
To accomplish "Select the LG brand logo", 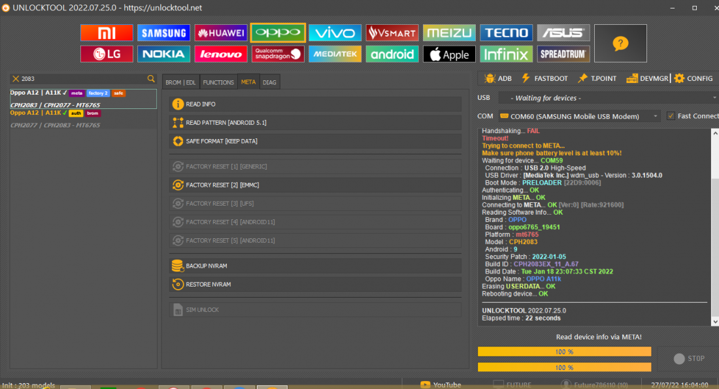I will click(107, 54).
